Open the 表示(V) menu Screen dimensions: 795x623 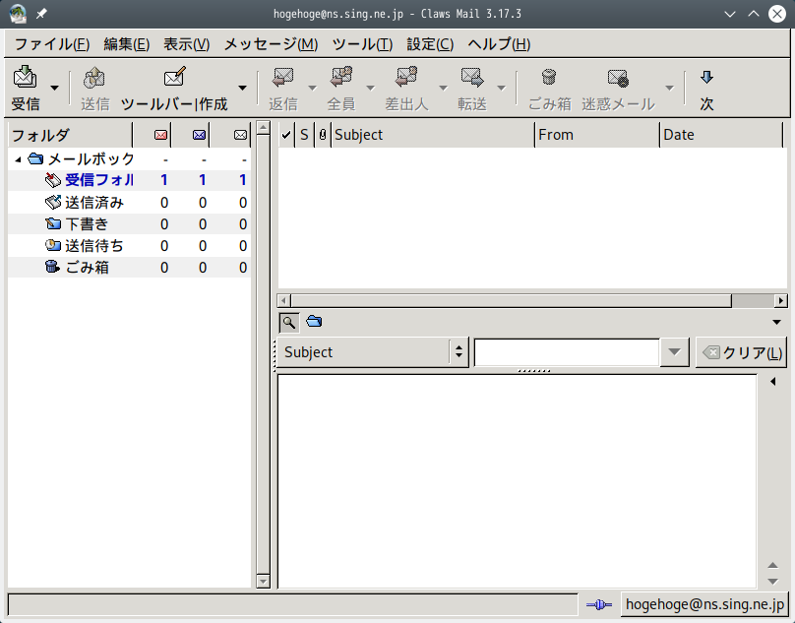tap(187, 44)
